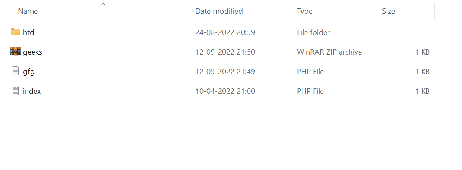Image resolution: width=462 pixels, height=170 pixels.
Task: Click the gfg PHP file icon
Action: tap(15, 71)
